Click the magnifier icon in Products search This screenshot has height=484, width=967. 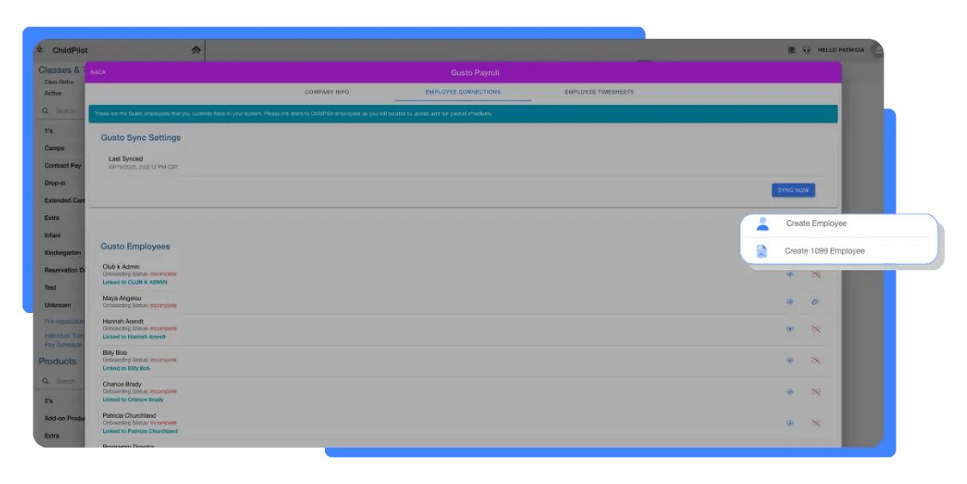46,381
